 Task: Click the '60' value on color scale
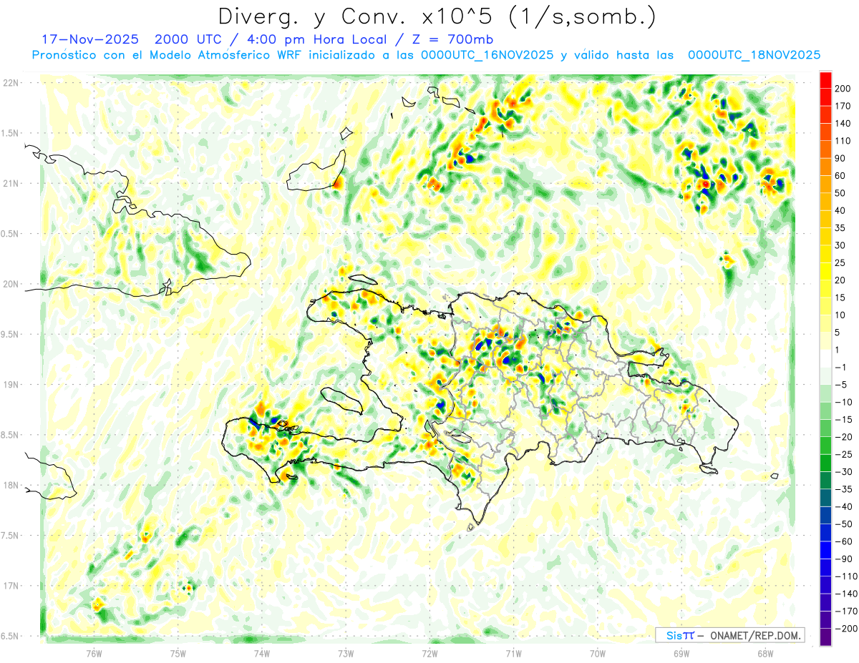[841, 175]
